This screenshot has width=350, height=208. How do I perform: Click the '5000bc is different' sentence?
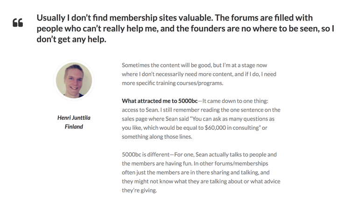[x=146, y=154]
